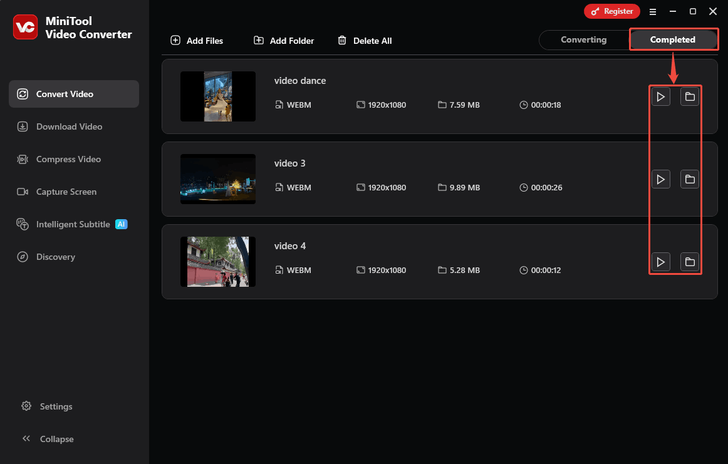728x464 pixels.
Task: Open Intelligent Subtitle with AI badge
Action: pyautogui.click(x=23, y=224)
